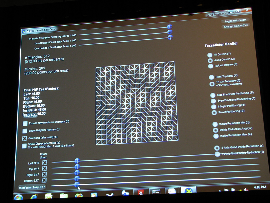Screen dimensions: 270x203
Task: Click the Change device (F2) button
Action: [235, 26]
